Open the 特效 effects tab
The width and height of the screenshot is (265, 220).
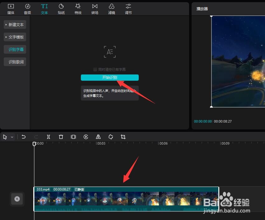[78, 9]
